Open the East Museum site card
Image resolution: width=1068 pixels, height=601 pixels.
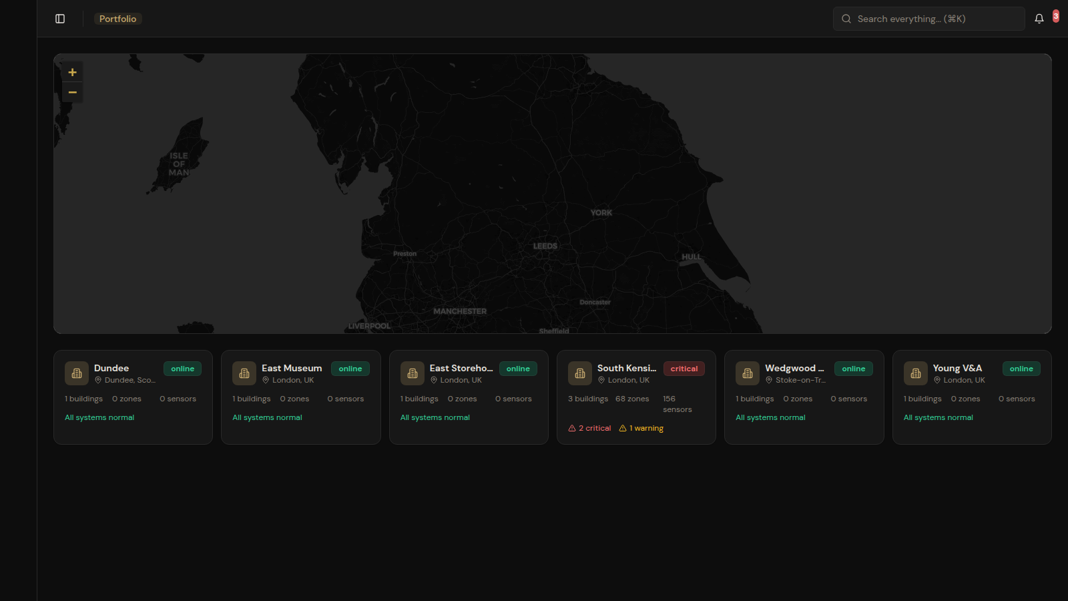[x=300, y=397]
